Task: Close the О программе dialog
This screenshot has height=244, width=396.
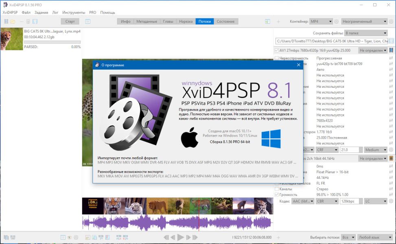Action: point(298,65)
